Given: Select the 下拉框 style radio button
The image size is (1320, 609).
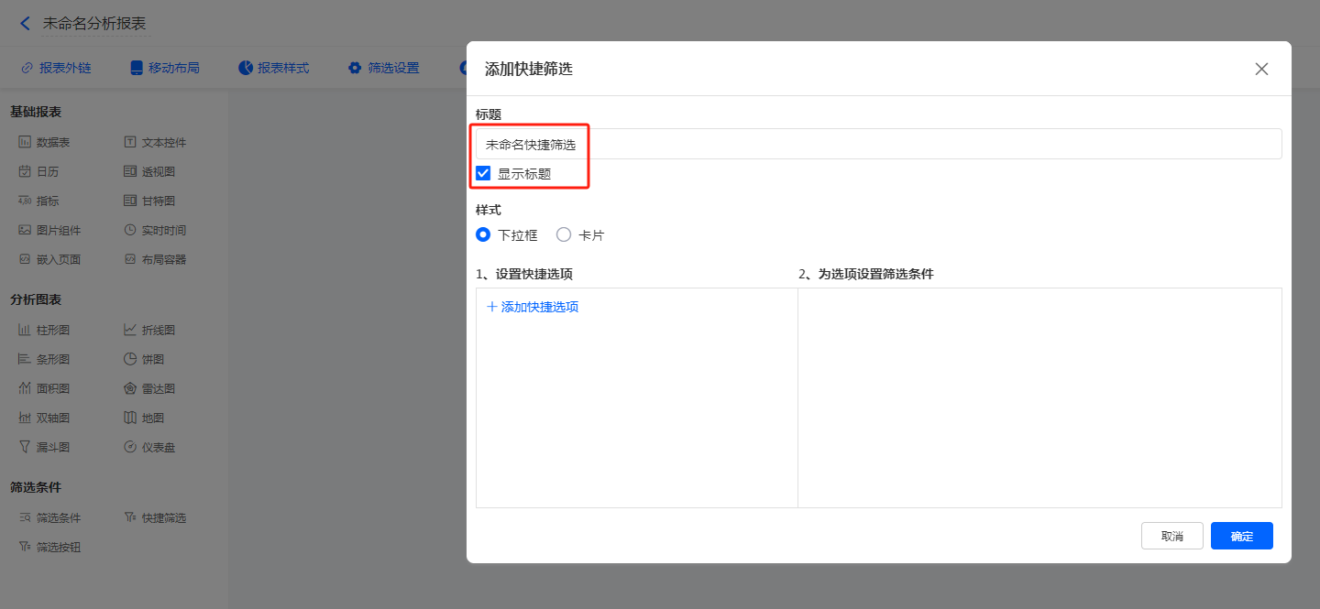Looking at the screenshot, I should [x=483, y=234].
